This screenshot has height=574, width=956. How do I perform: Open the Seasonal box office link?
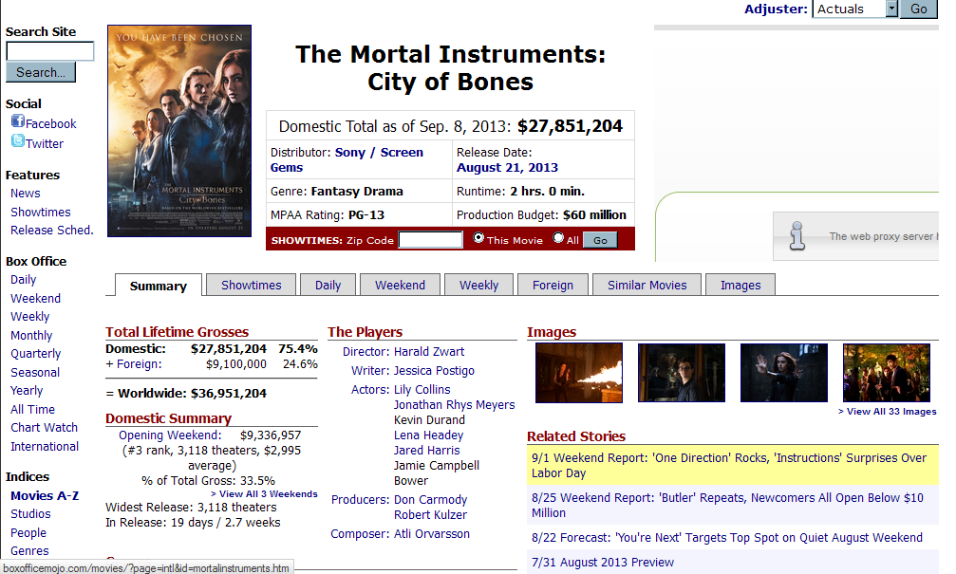pos(35,372)
